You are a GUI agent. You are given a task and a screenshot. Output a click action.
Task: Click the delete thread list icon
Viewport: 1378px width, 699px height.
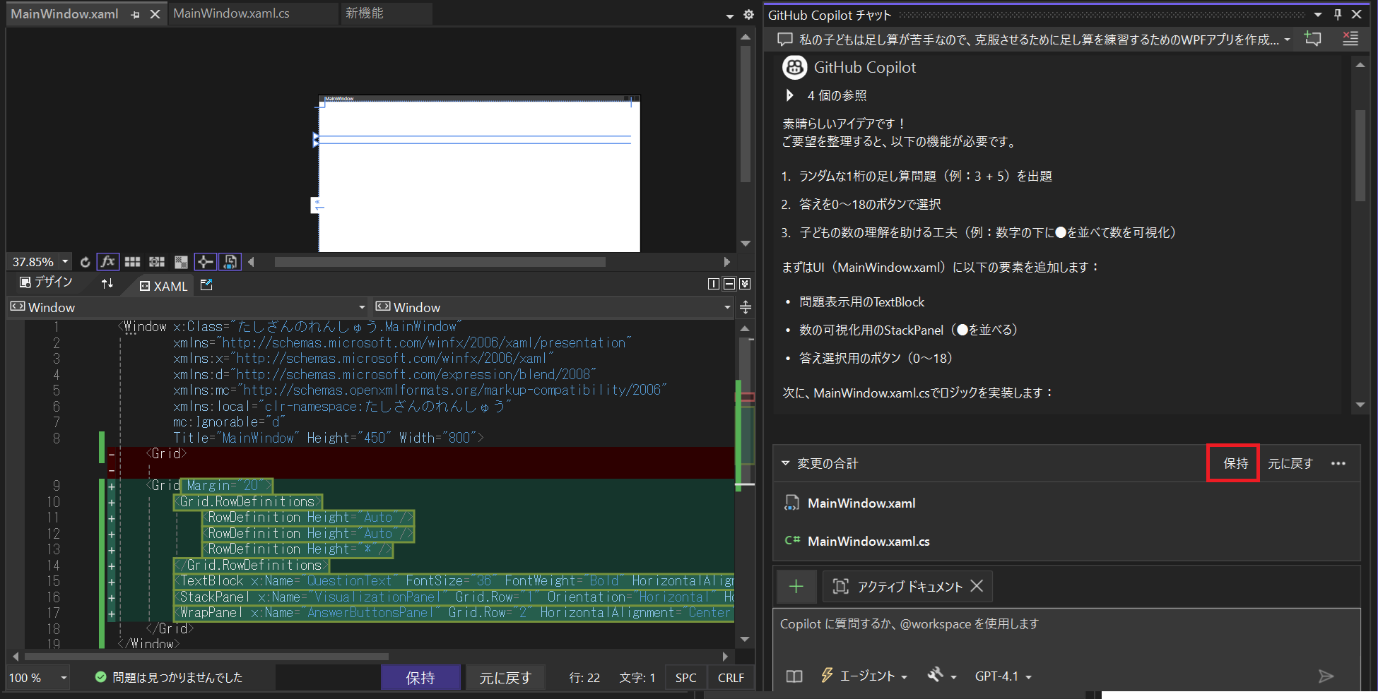[1350, 39]
